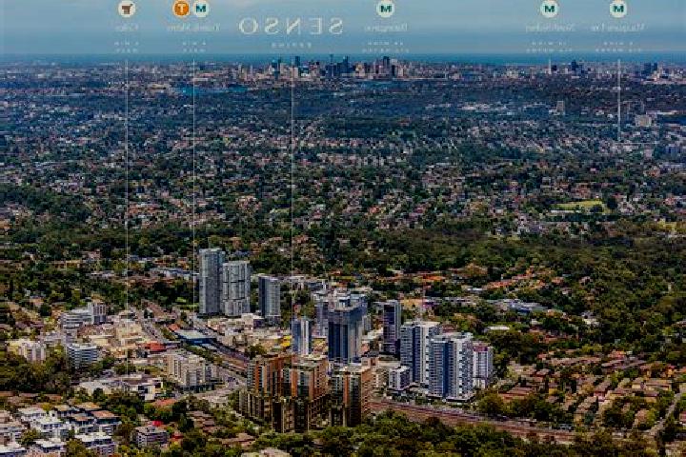Click the mirrored SENSO logo text
This screenshot has width=686, height=457.
coord(291,27)
